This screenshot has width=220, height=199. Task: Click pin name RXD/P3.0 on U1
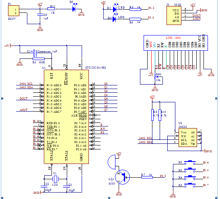tap(53, 123)
